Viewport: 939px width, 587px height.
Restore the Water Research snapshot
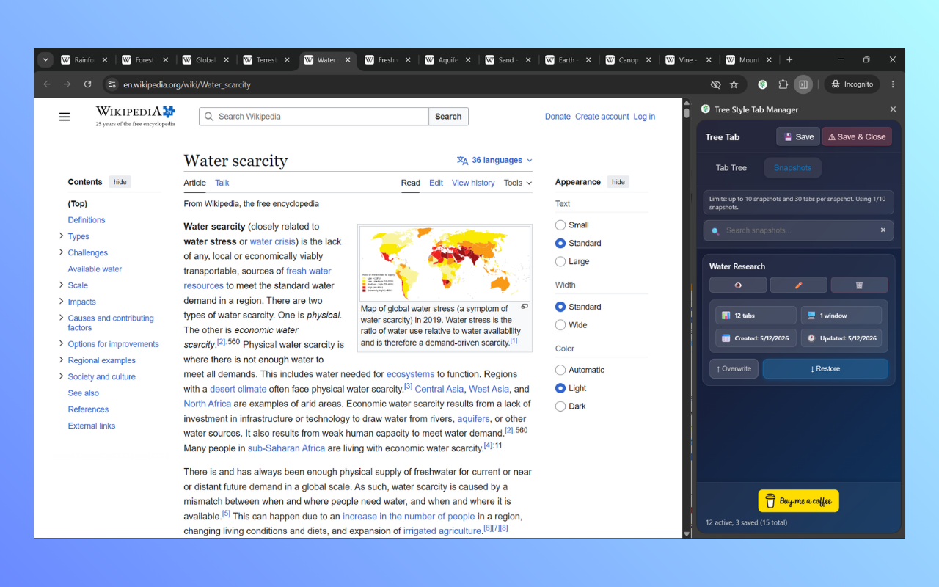coord(825,369)
